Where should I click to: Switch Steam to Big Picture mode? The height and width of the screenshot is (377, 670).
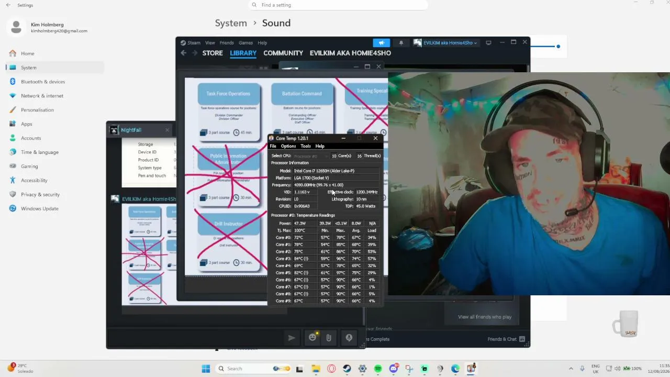488,43
